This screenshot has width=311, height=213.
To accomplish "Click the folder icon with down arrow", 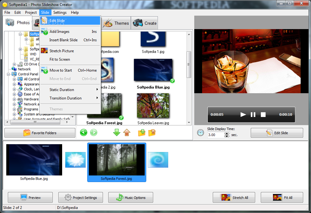I will click(x=142, y=133).
